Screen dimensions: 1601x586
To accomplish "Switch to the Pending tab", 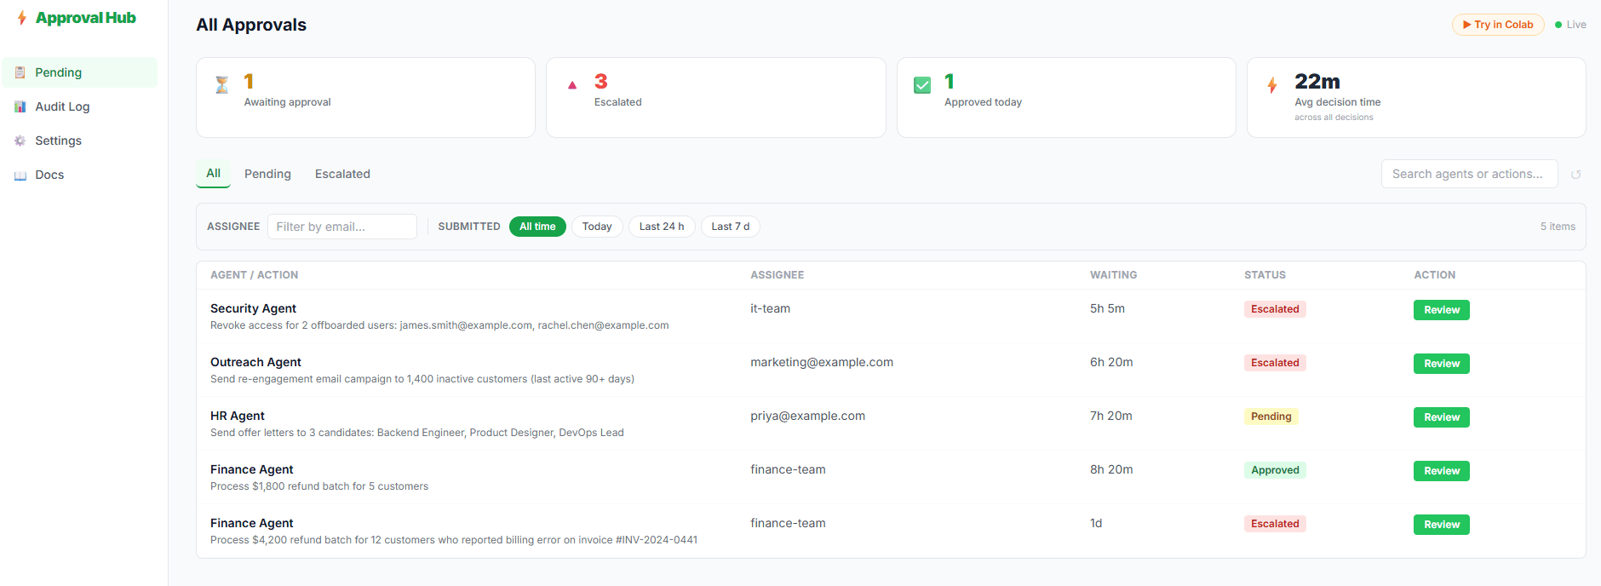I will pos(267,174).
